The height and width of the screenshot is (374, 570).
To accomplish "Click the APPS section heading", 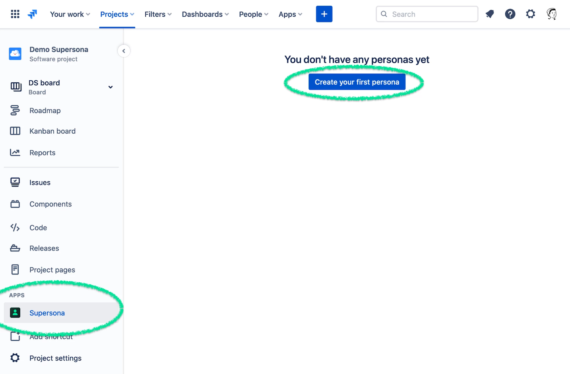I will click(x=17, y=295).
